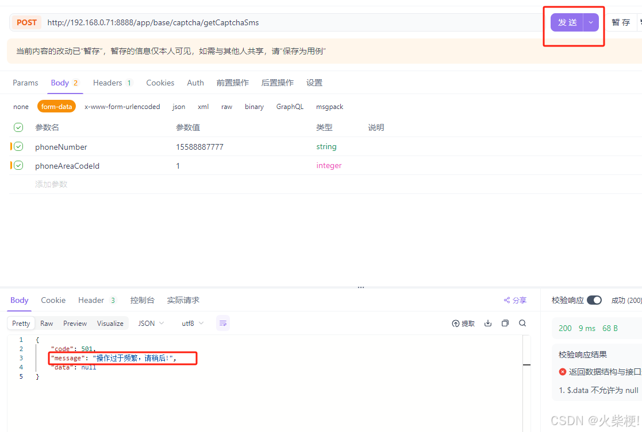Select x-www-form-urlencoded body type
The image size is (642, 432).
(122, 107)
